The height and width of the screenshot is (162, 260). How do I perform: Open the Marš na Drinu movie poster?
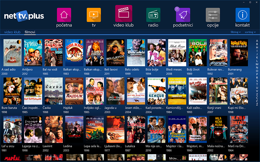click(x=239, y=129)
